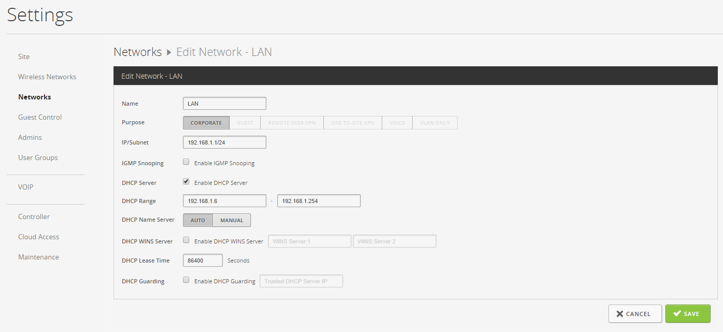This screenshot has height=332, width=723.
Task: Toggle the Enable DHCP Guarding checkbox
Action: 186,280
